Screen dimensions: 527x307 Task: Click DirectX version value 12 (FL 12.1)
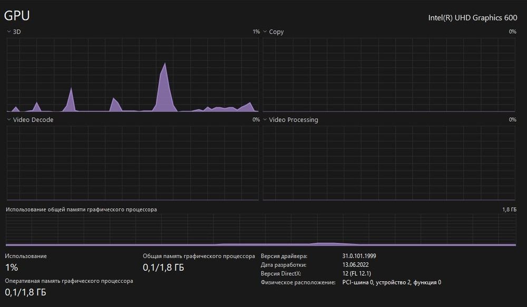357,273
